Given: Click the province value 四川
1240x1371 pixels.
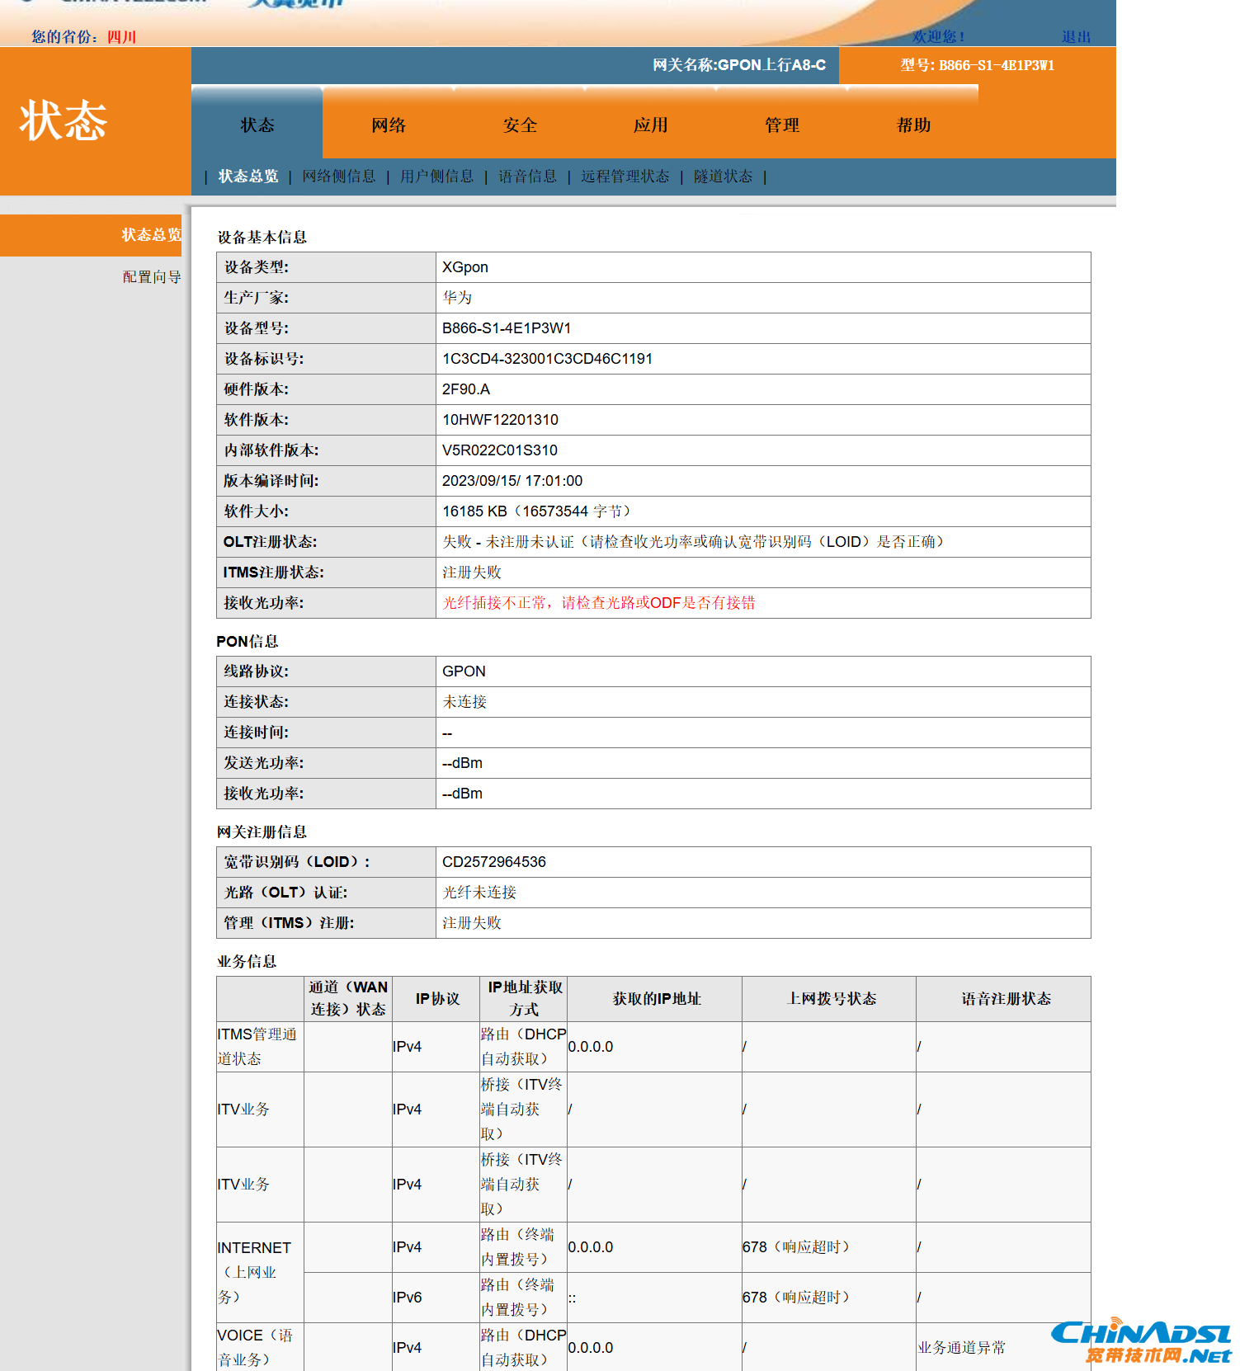Looking at the screenshot, I should (121, 37).
